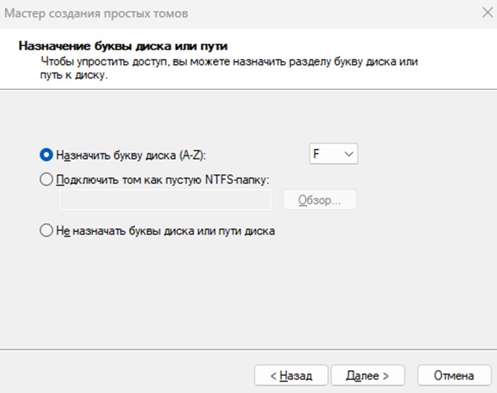Go back with the "< Назад" button
Viewport: 497px width, 393px height.
291,375
